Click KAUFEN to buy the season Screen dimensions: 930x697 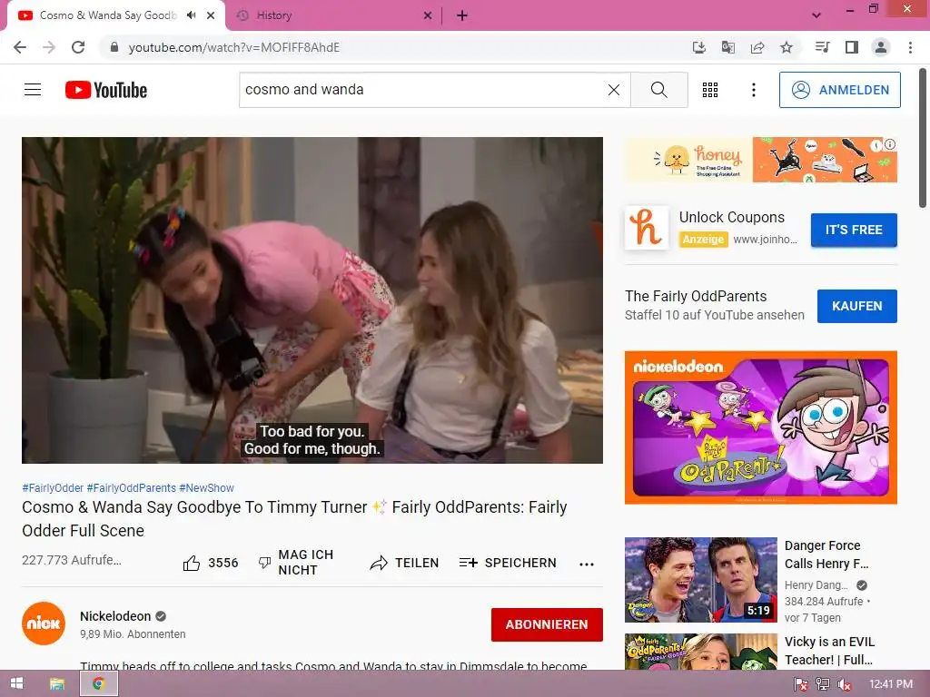[857, 306]
